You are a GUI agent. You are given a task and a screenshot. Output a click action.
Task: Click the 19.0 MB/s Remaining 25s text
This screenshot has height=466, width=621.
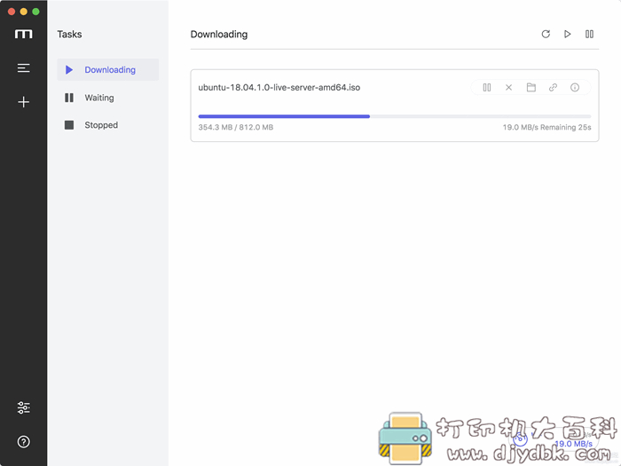click(547, 127)
